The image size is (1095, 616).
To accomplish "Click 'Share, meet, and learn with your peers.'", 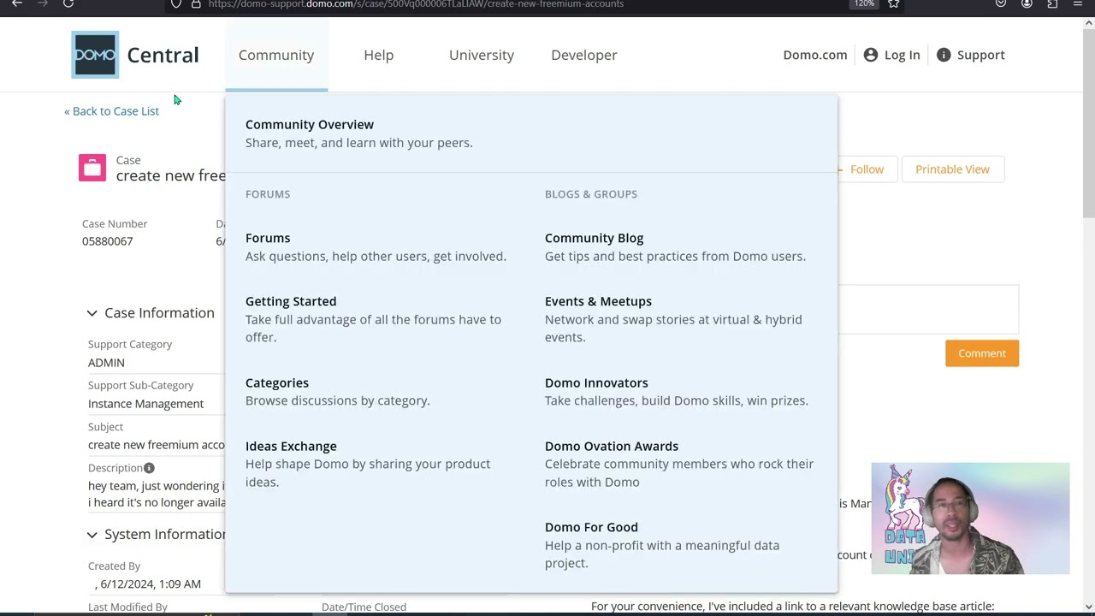I will click(x=359, y=143).
